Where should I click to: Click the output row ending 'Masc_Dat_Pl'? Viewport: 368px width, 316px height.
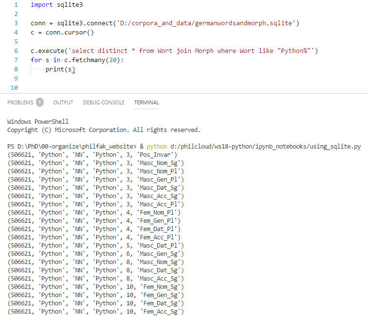pos(96,246)
